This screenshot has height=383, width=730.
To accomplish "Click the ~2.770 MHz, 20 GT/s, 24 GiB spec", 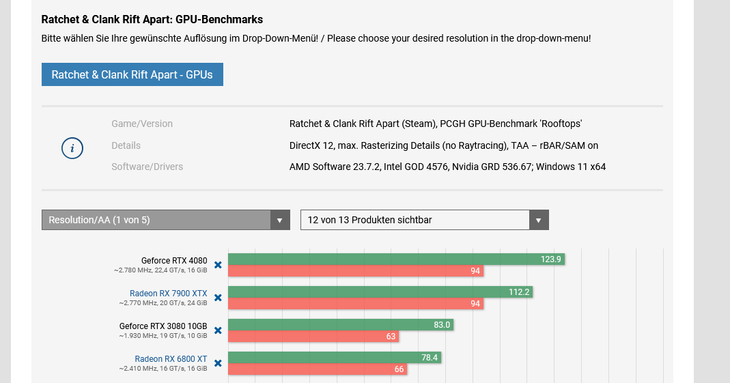I will pyautogui.click(x=163, y=303).
